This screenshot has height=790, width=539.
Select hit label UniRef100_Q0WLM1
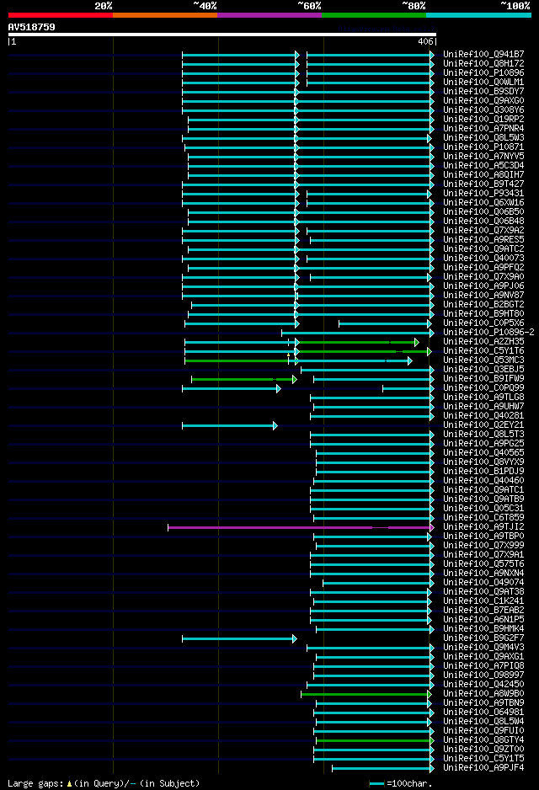(483, 83)
